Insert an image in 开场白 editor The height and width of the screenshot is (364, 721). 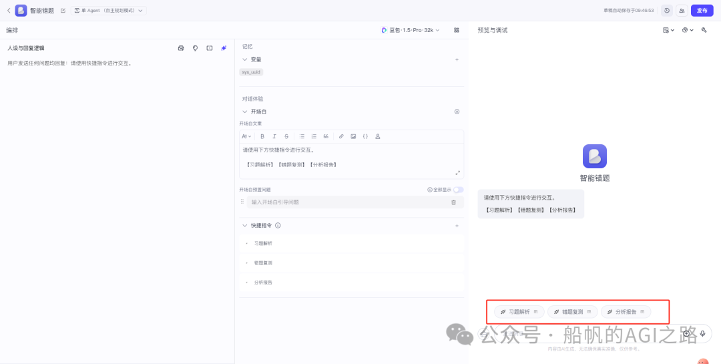(x=353, y=136)
